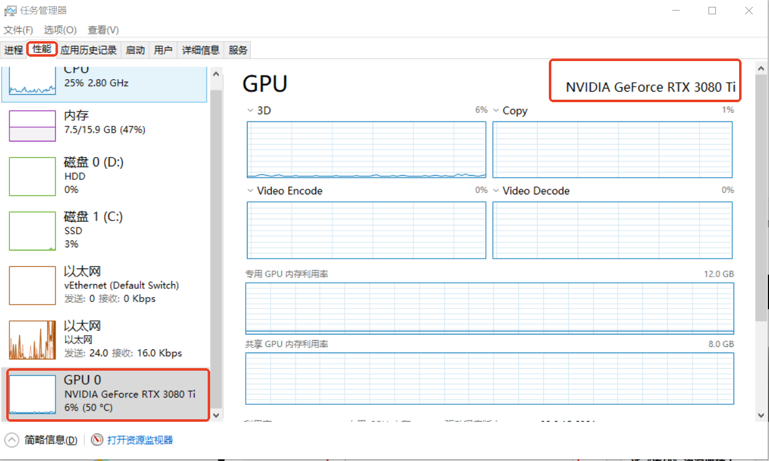Click the sidebar scroll up arrow
Viewport: 769px width, 461px height.
216,74
